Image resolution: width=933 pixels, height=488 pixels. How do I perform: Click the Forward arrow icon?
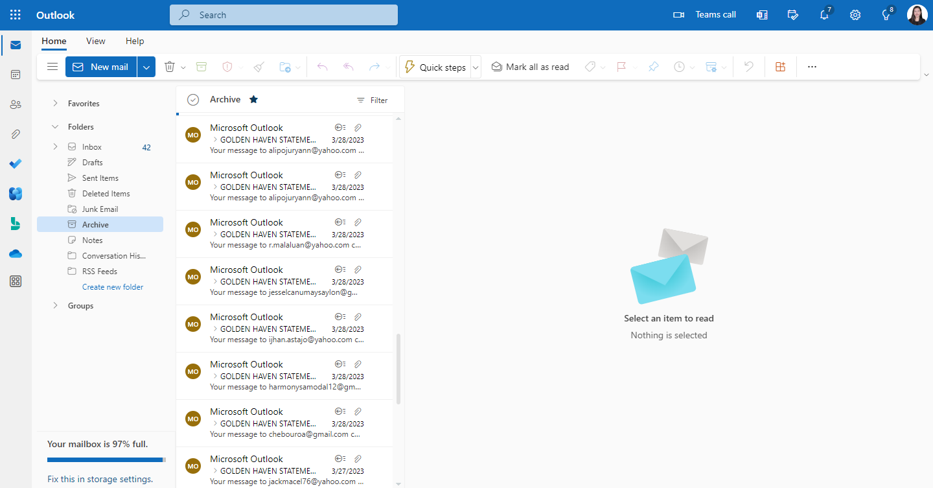point(374,67)
